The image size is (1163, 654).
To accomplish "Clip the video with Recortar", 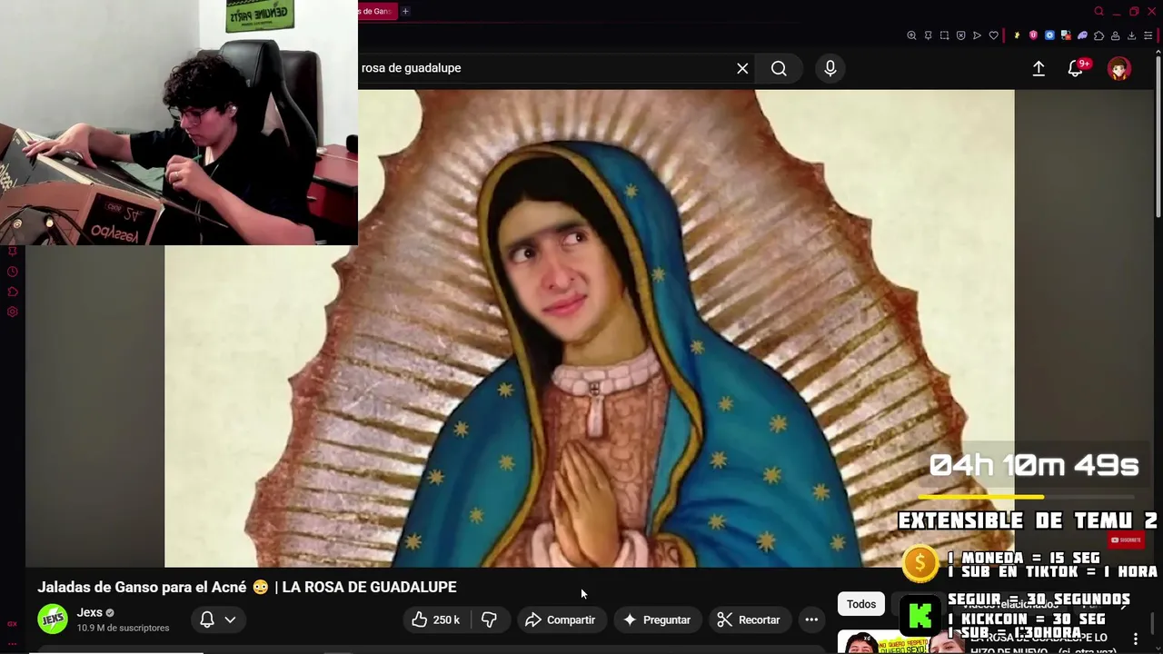I will 749,619.
